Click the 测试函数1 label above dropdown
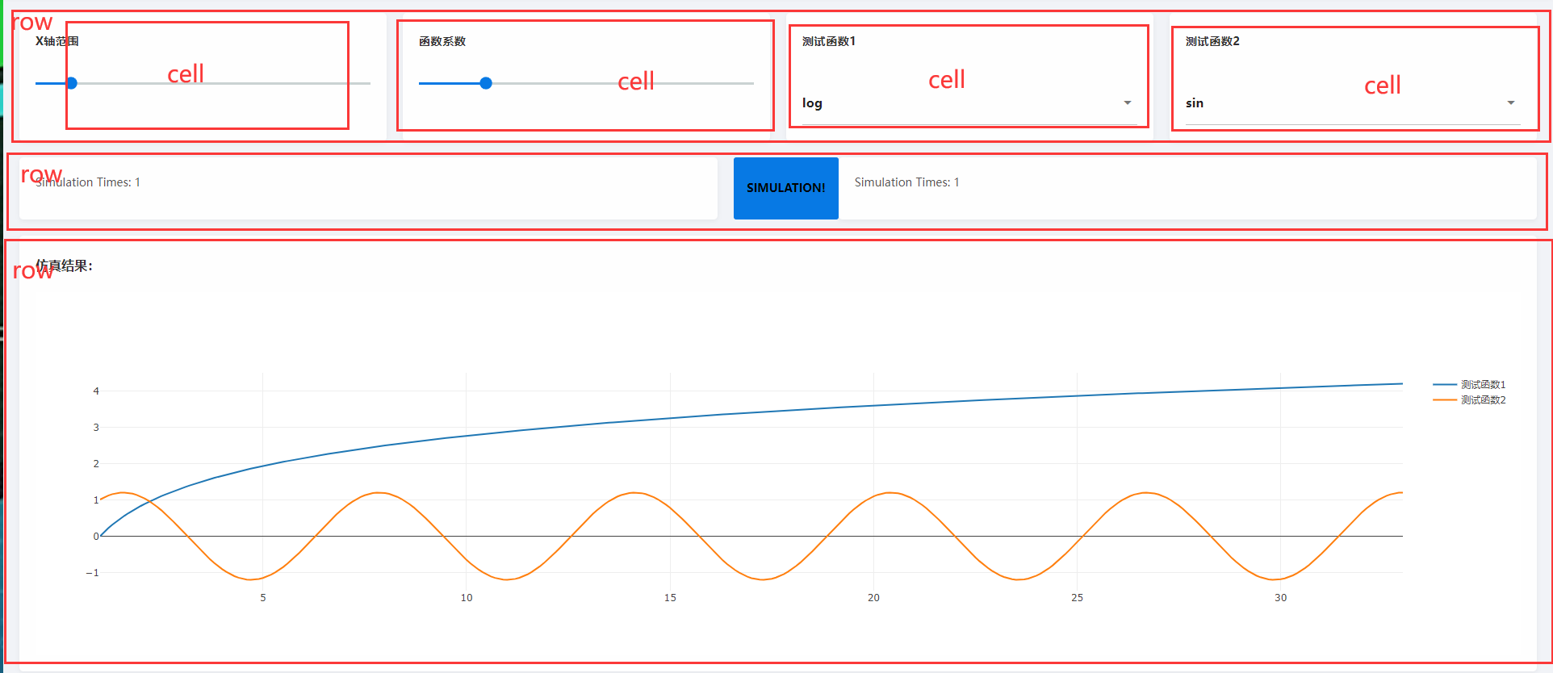 [x=829, y=41]
